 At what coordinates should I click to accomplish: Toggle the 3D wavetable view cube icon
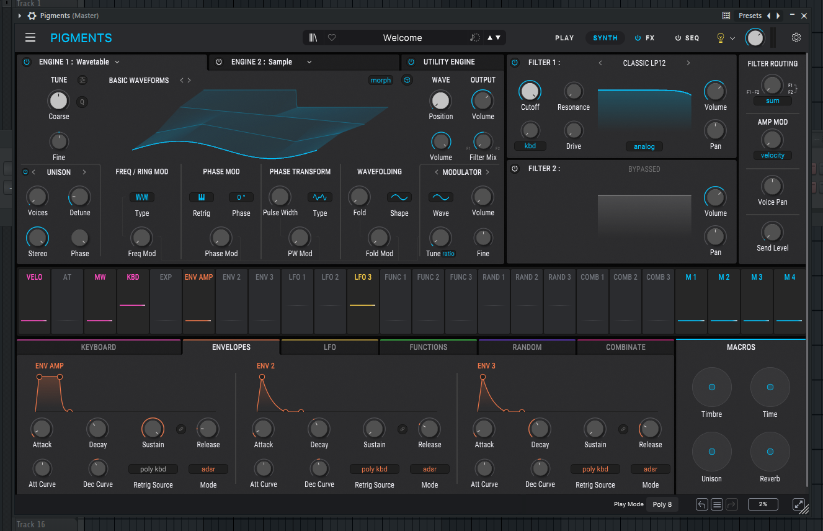click(407, 80)
